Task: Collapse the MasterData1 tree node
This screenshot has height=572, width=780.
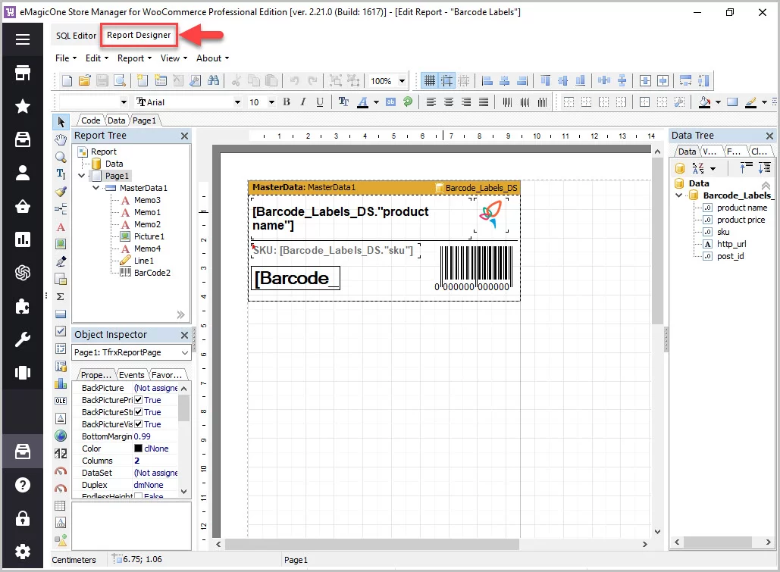Action: [96, 188]
